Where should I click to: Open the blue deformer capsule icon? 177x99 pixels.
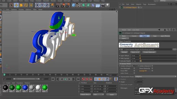click(93, 5)
